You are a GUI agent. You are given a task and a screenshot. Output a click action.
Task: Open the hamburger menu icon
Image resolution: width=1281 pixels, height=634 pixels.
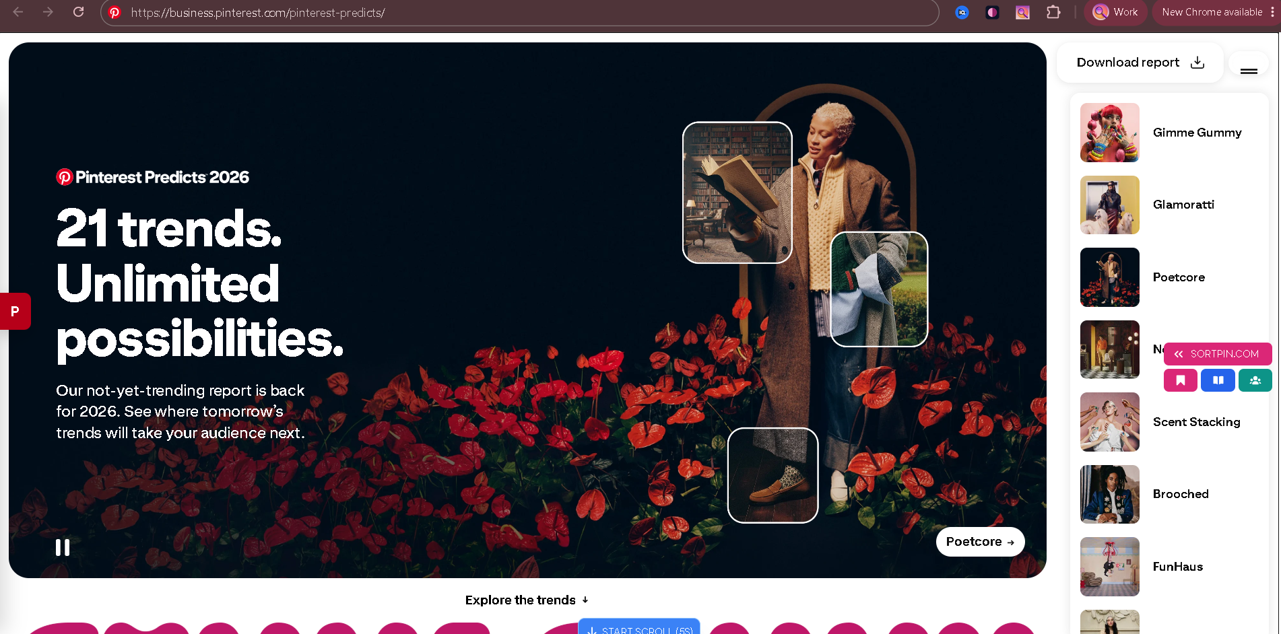click(x=1249, y=71)
